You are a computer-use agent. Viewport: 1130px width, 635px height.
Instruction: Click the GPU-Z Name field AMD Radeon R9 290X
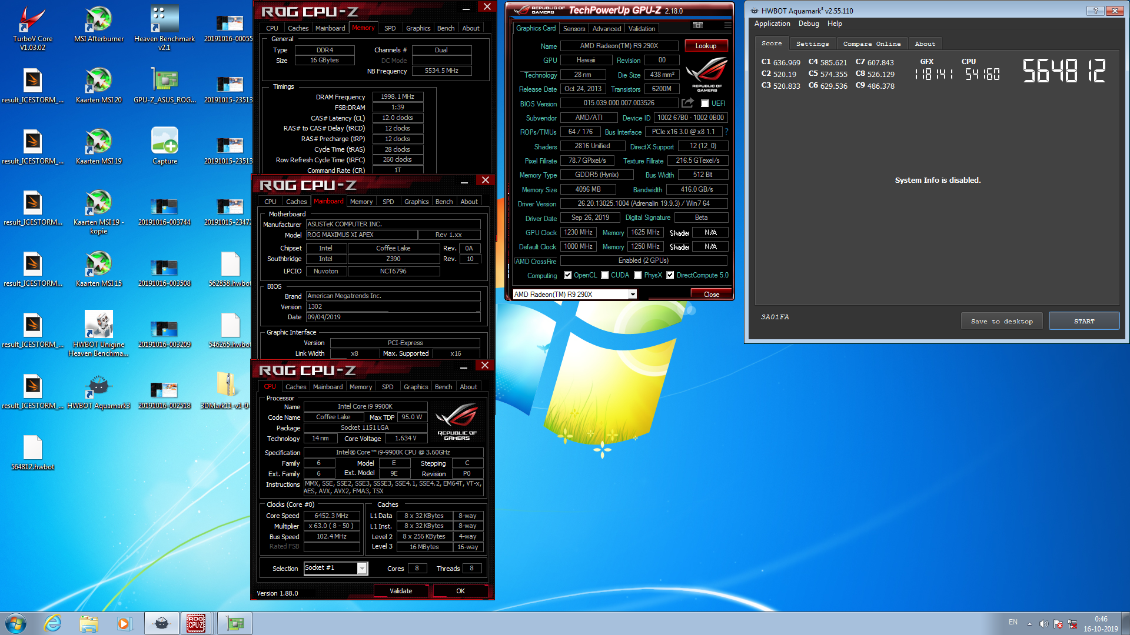[619, 46]
